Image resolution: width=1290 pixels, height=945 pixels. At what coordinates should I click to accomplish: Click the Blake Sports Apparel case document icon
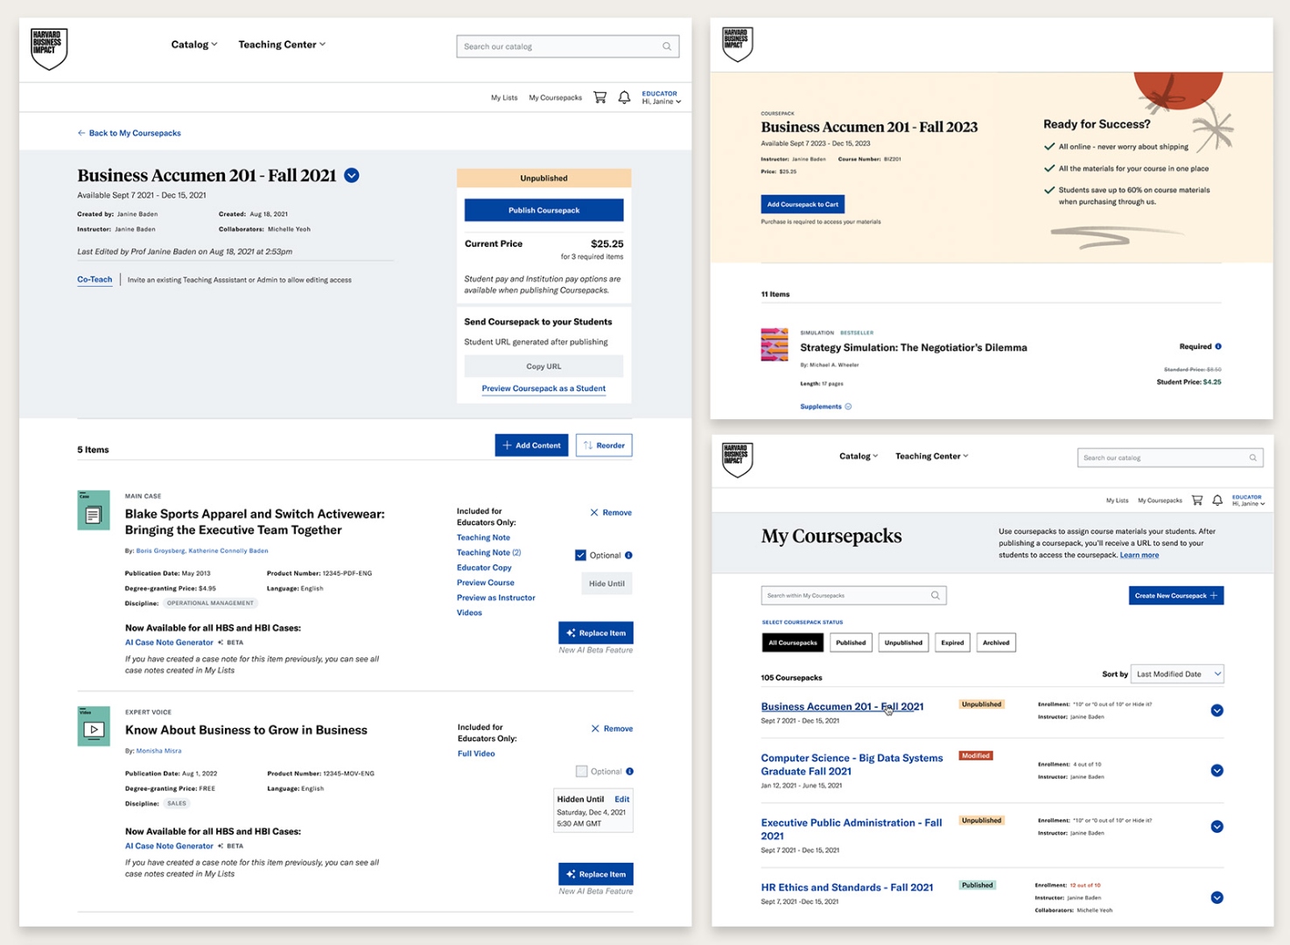(x=94, y=511)
